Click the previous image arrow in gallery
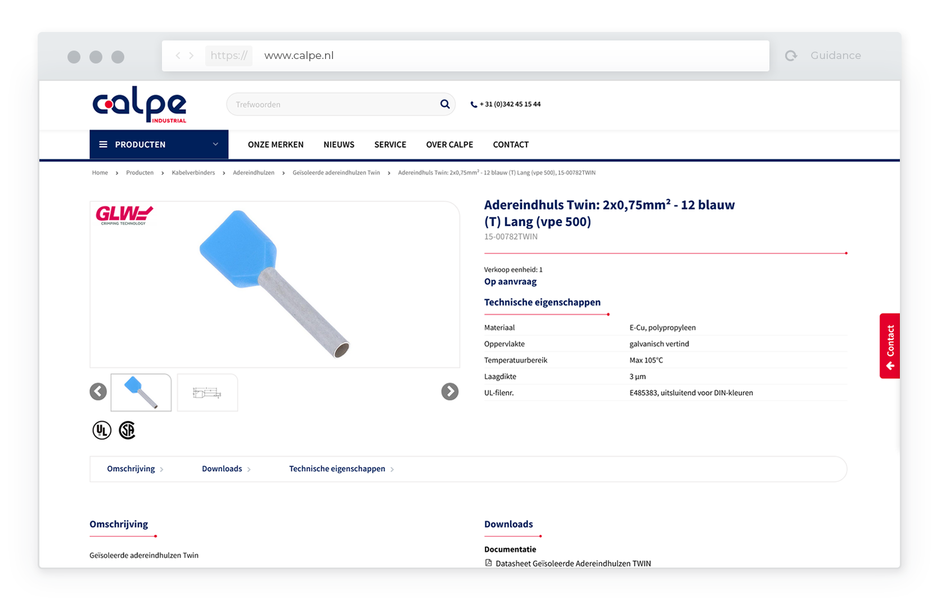Viewport: 937px width, 608px height. [x=98, y=392]
